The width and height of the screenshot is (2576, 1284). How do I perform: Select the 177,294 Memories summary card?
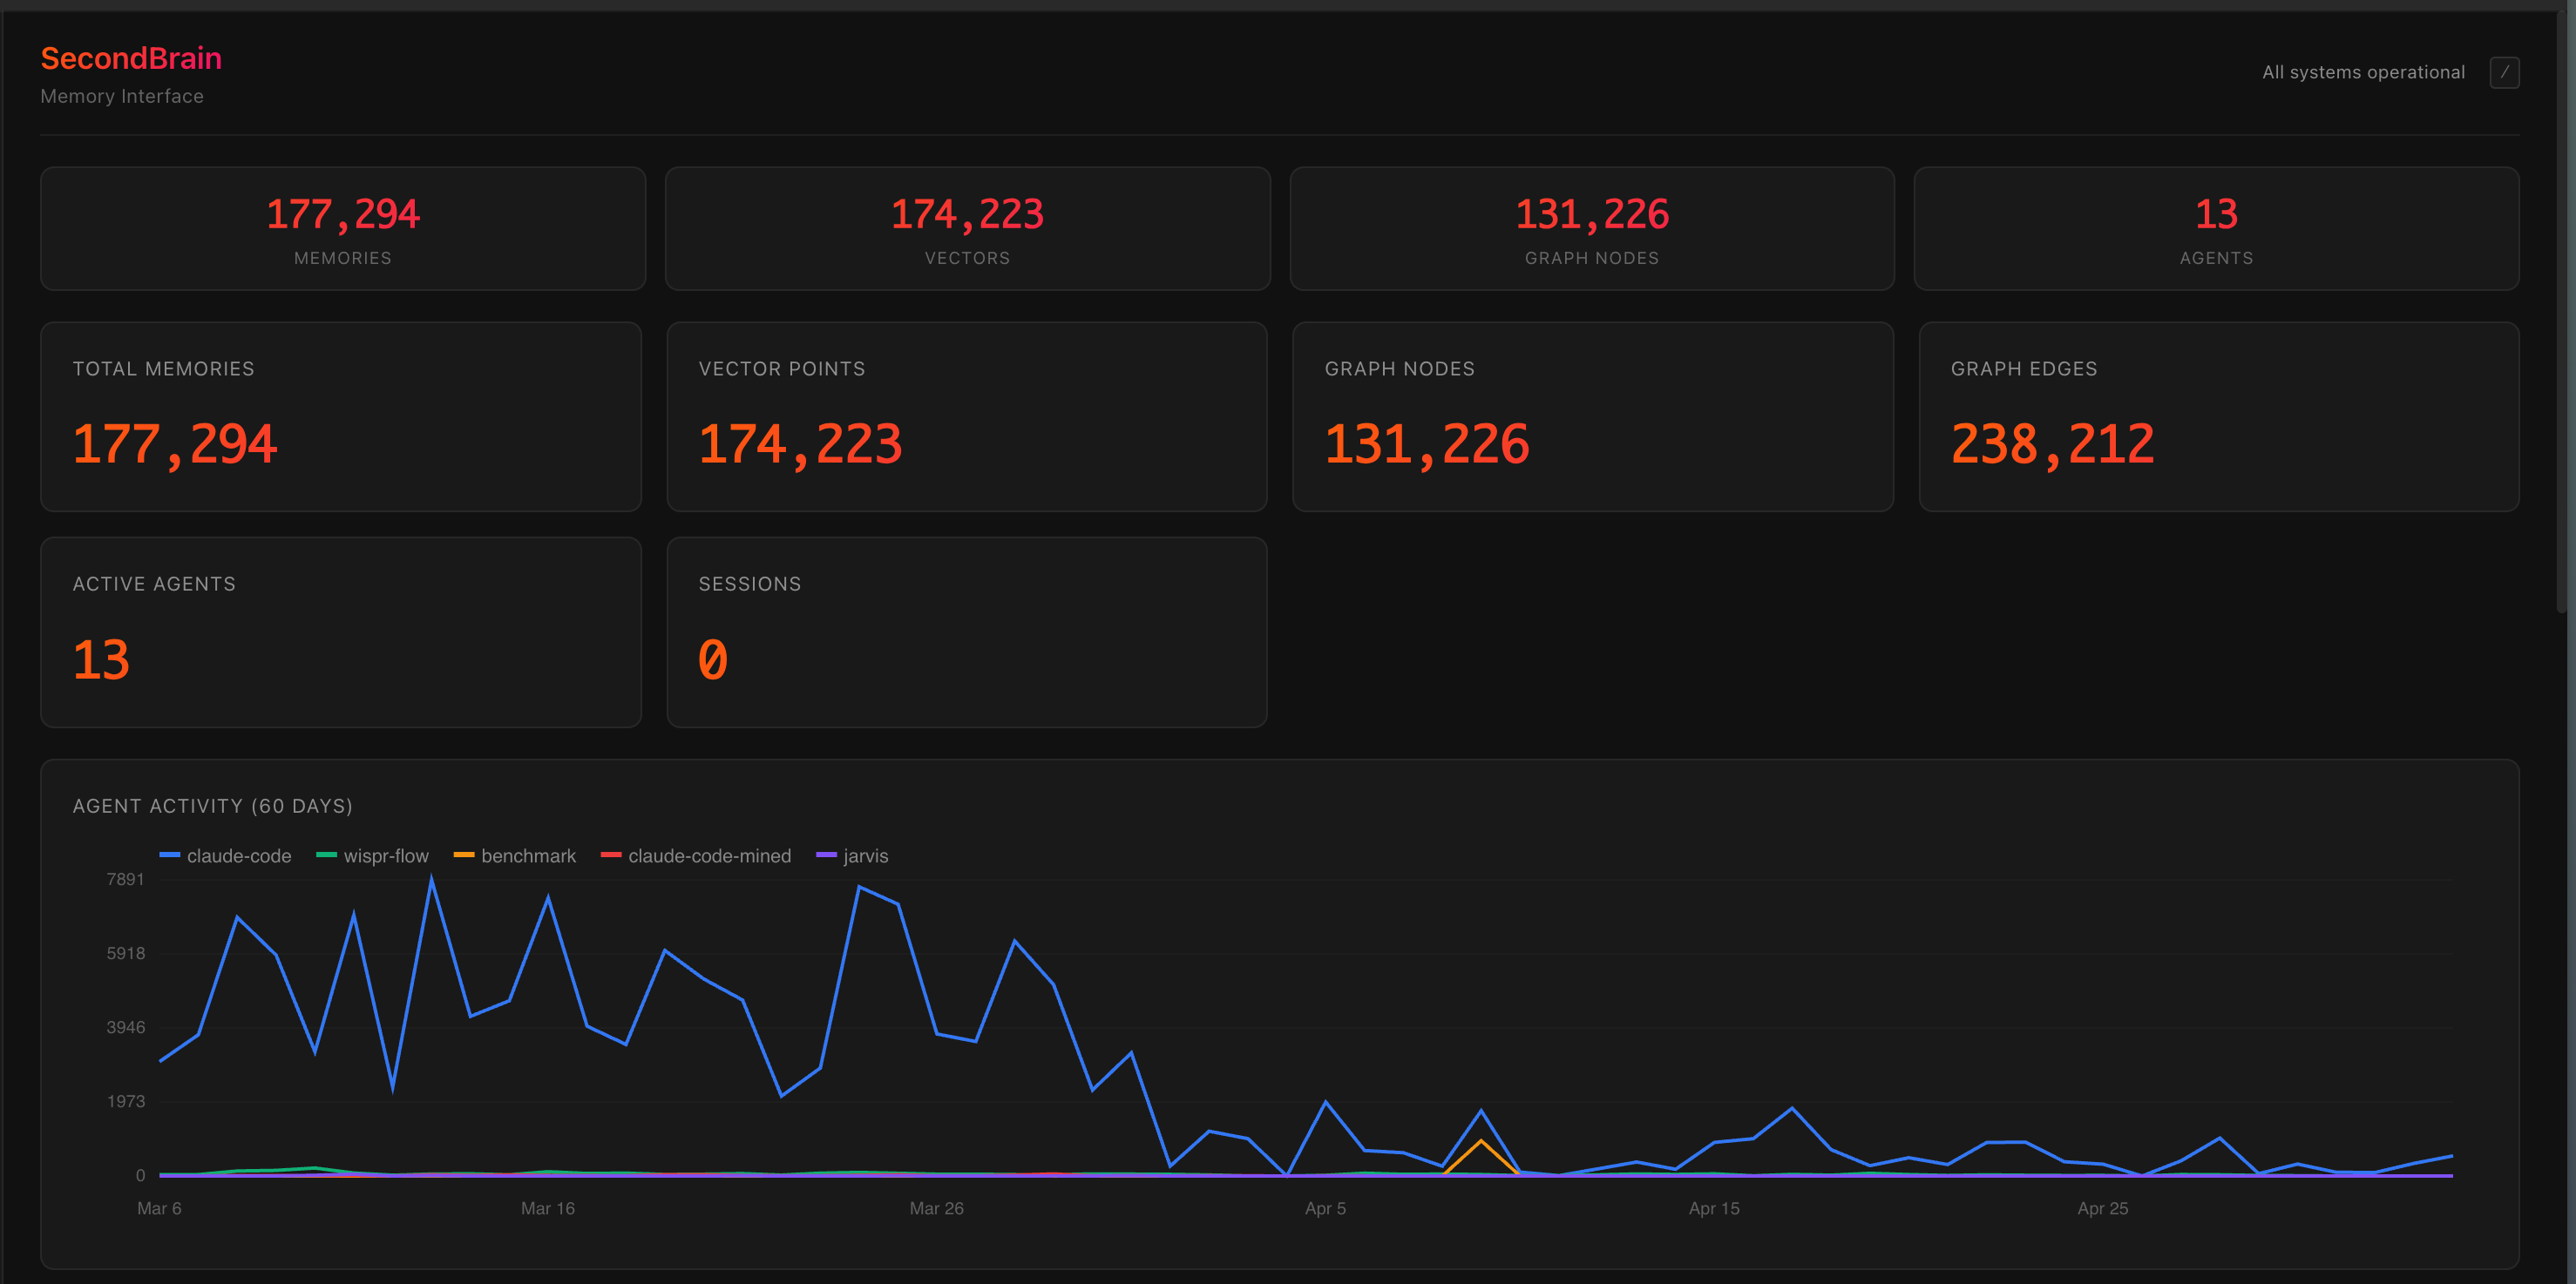[x=343, y=229]
